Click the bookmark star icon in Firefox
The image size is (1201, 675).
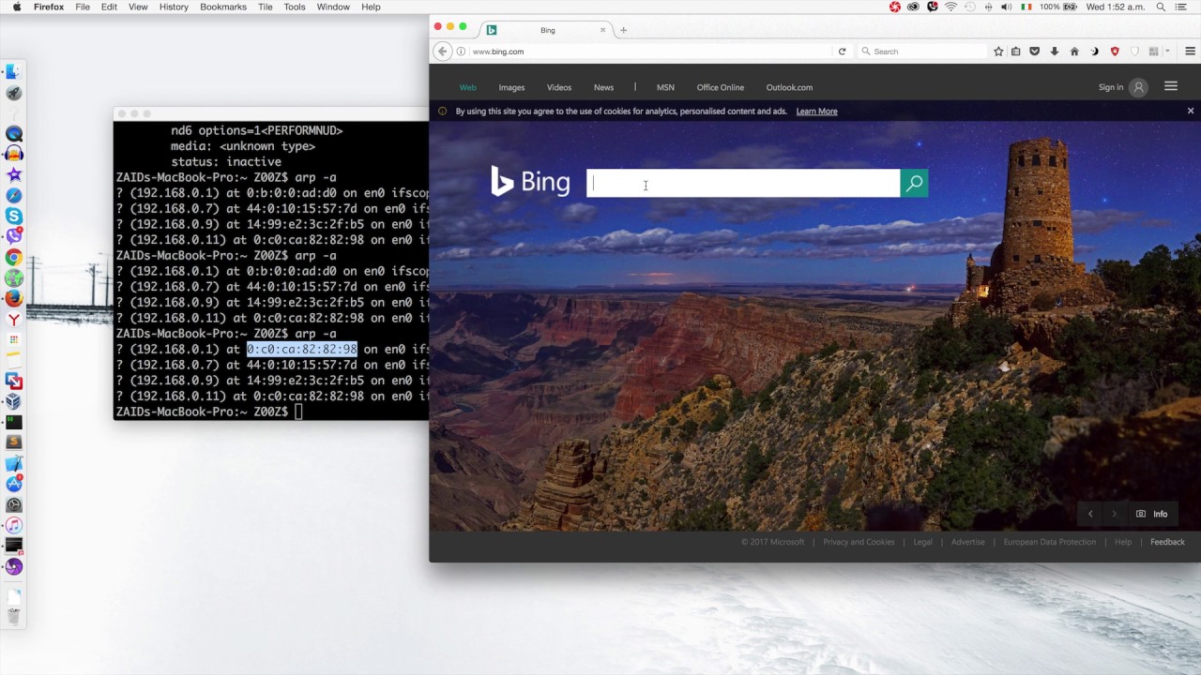pyautogui.click(x=998, y=52)
